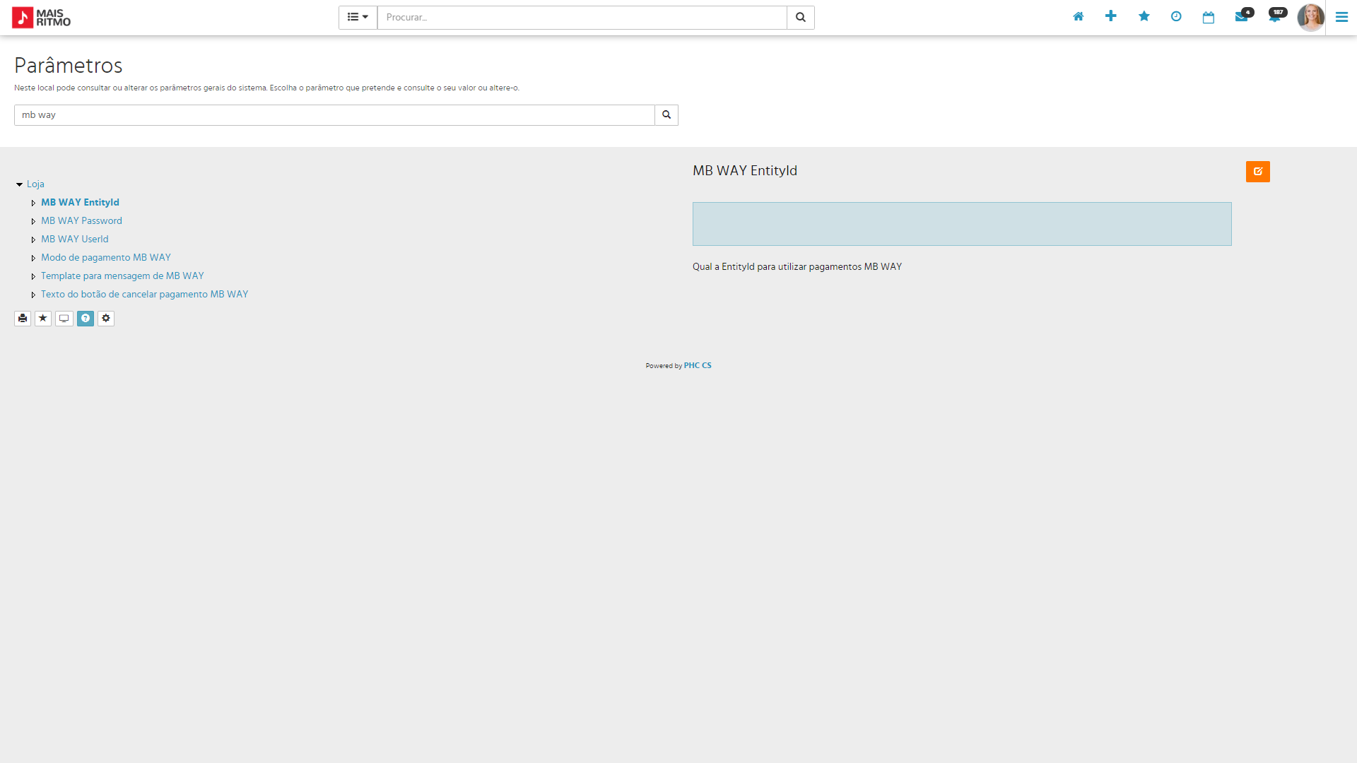Select Texto do botão de cancelar pagamento MB WAY
This screenshot has height=763, width=1357.
click(145, 295)
